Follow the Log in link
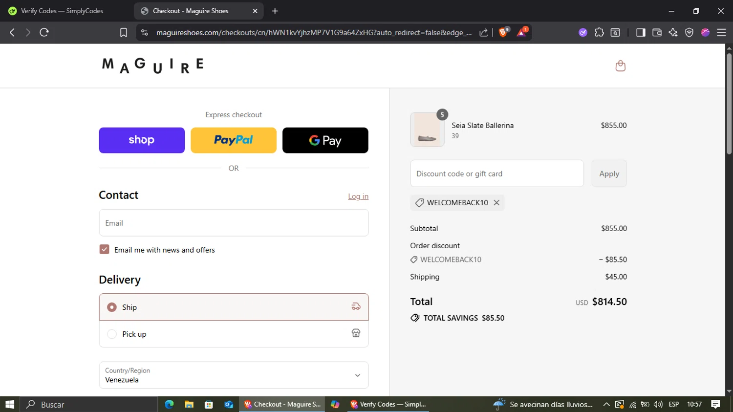 (x=358, y=196)
